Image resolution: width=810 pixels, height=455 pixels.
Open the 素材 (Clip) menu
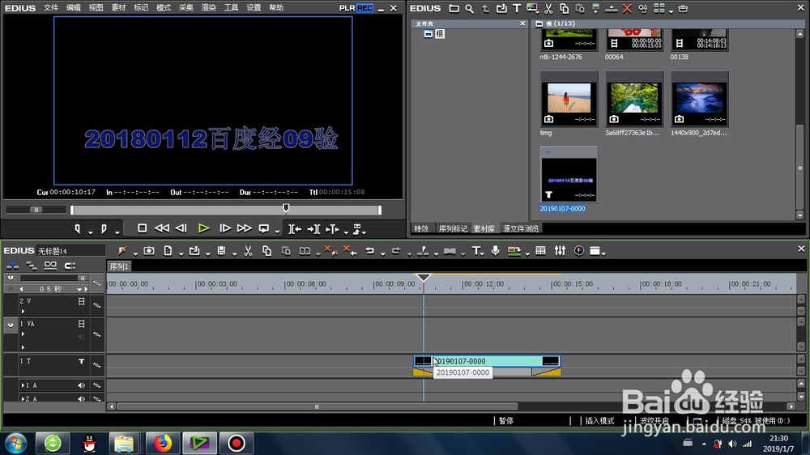coord(118,8)
